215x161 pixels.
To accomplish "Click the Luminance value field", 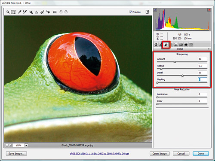I will [x=203, y=94].
